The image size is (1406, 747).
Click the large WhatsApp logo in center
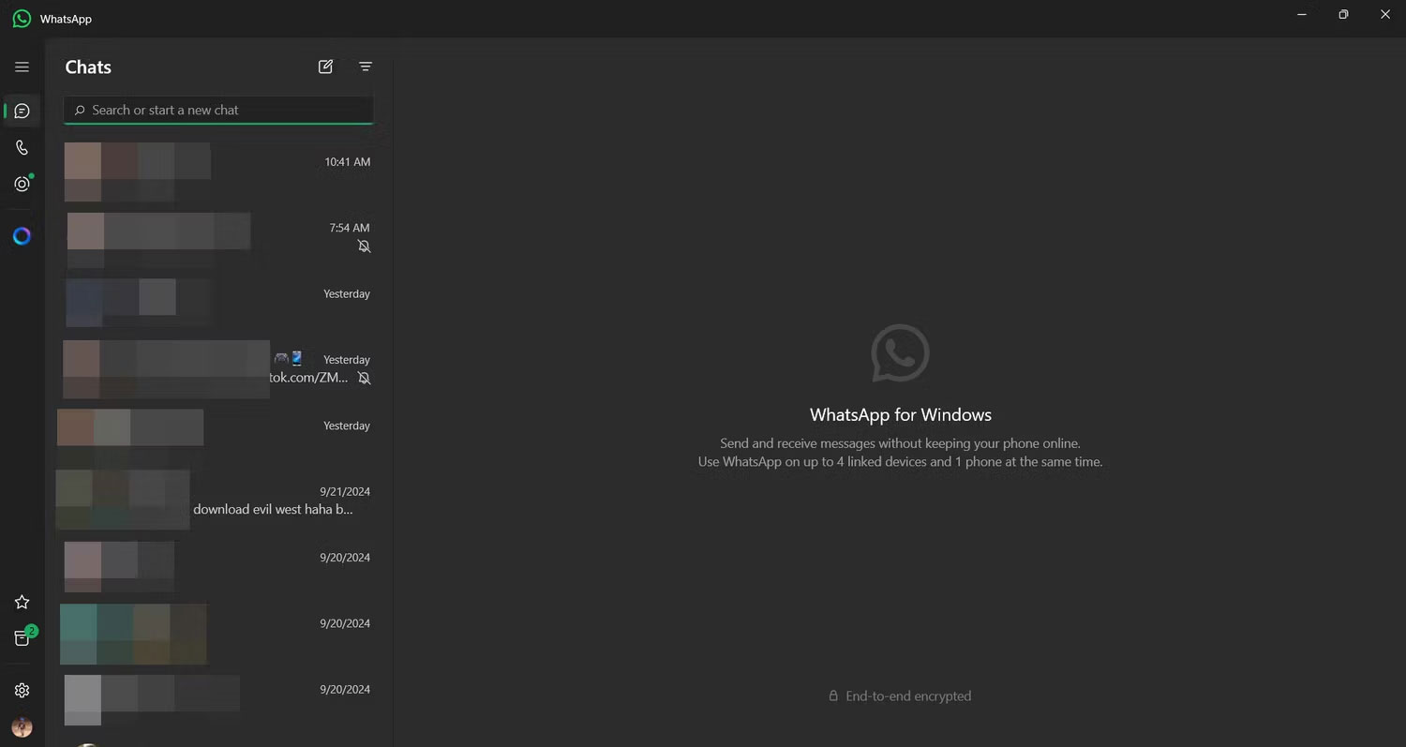900,353
